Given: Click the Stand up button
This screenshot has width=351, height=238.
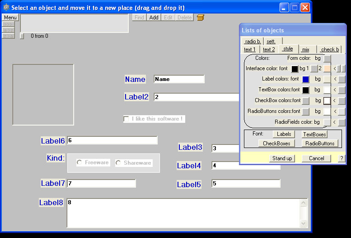Looking at the screenshot, I should (282, 158).
